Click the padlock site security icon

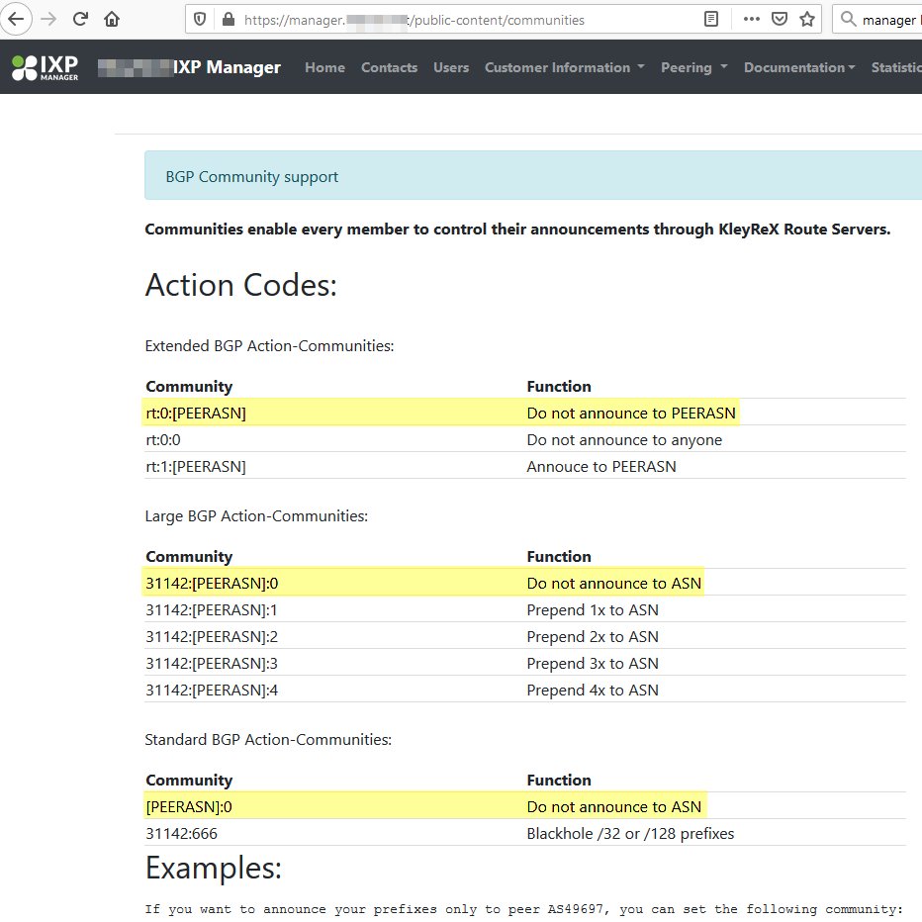click(x=228, y=19)
